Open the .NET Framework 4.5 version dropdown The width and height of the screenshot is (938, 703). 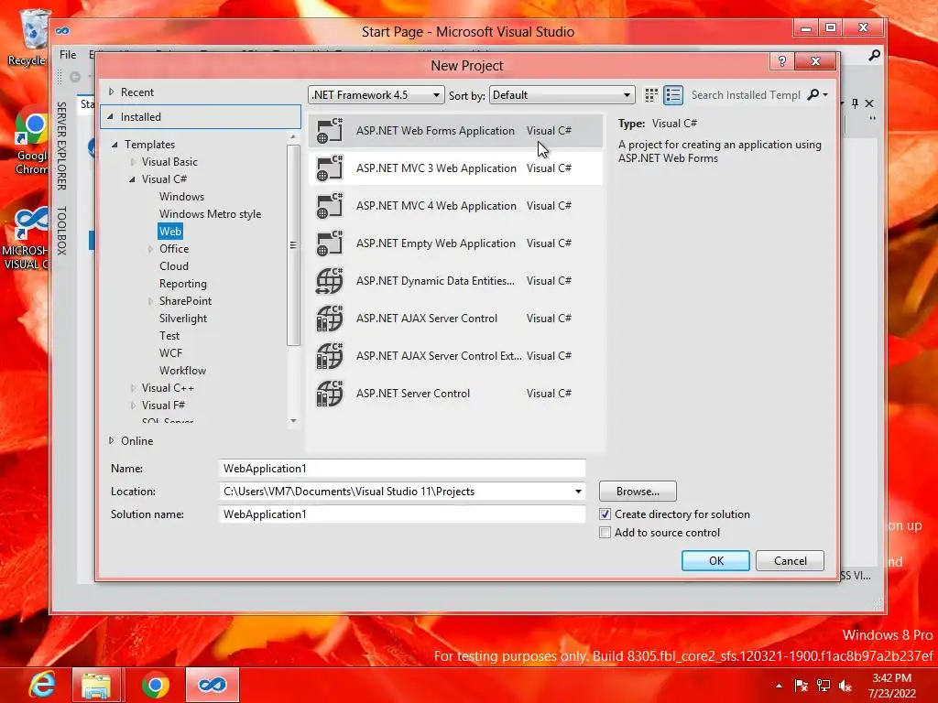(376, 95)
